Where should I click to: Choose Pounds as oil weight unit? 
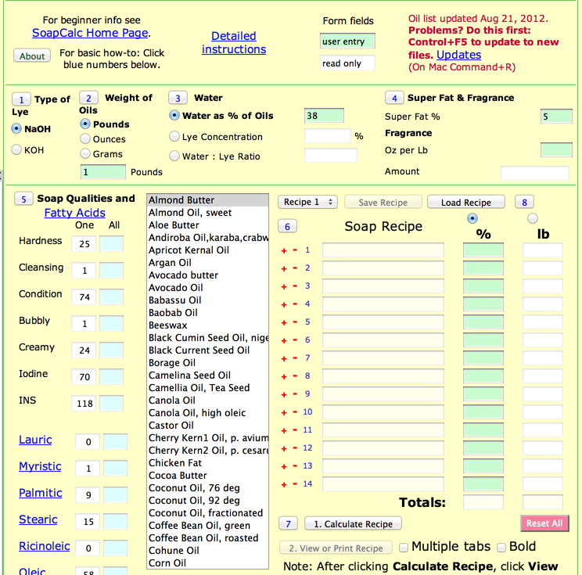(x=85, y=124)
